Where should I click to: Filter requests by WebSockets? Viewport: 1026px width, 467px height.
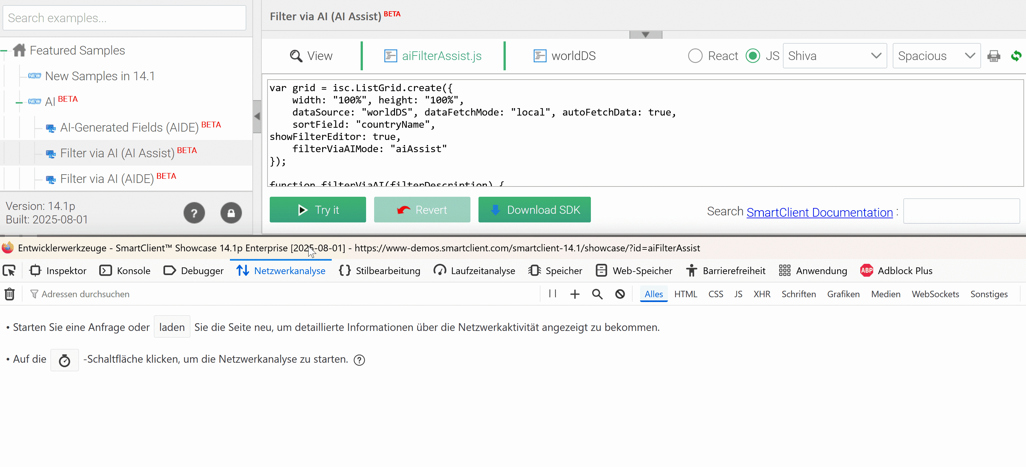pos(935,294)
